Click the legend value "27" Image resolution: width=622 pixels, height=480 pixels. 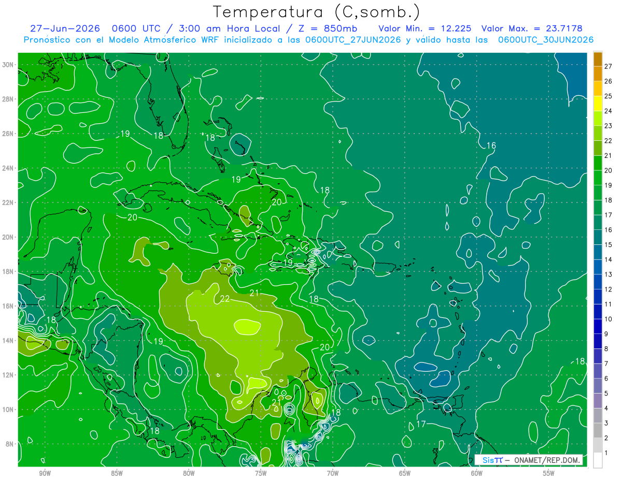point(609,66)
